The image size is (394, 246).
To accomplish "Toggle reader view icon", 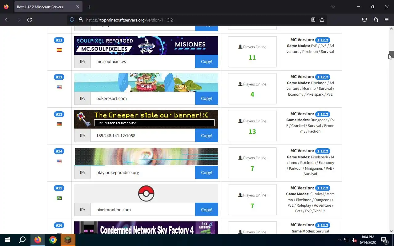I will (x=313, y=20).
